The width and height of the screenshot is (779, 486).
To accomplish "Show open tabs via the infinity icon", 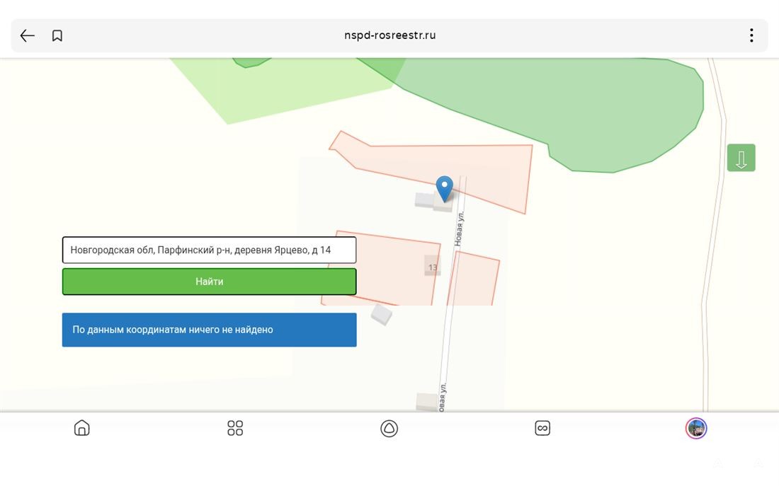I will 542,428.
